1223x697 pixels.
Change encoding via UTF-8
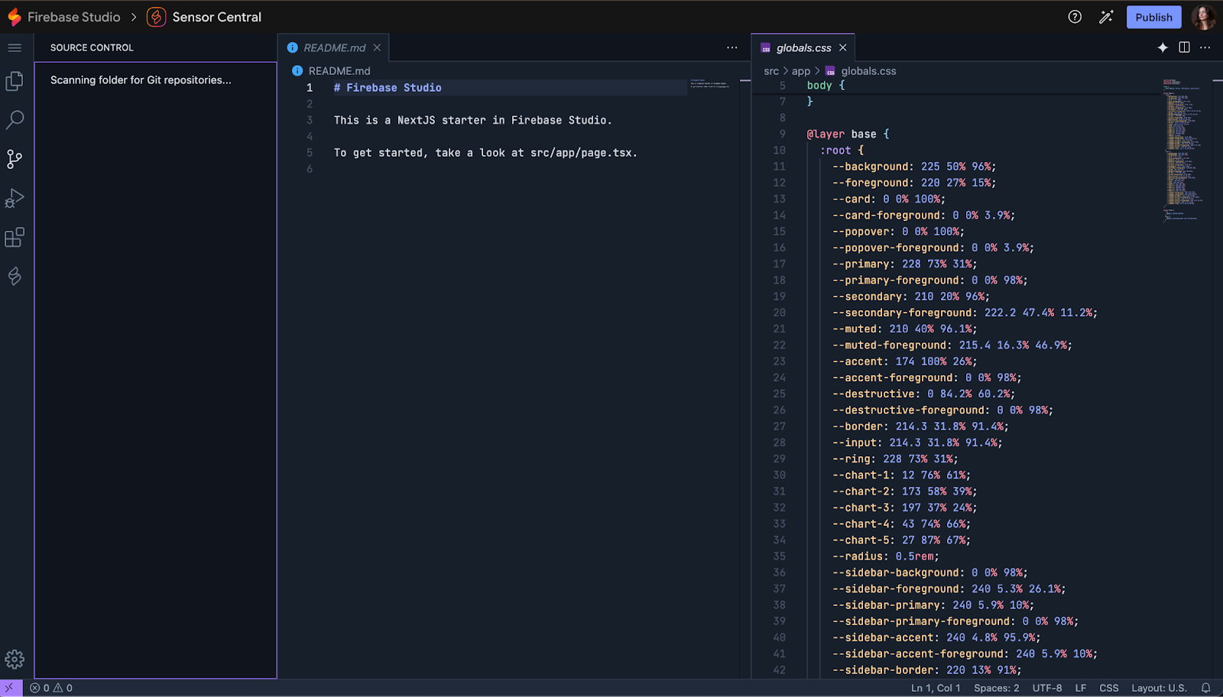point(1047,688)
